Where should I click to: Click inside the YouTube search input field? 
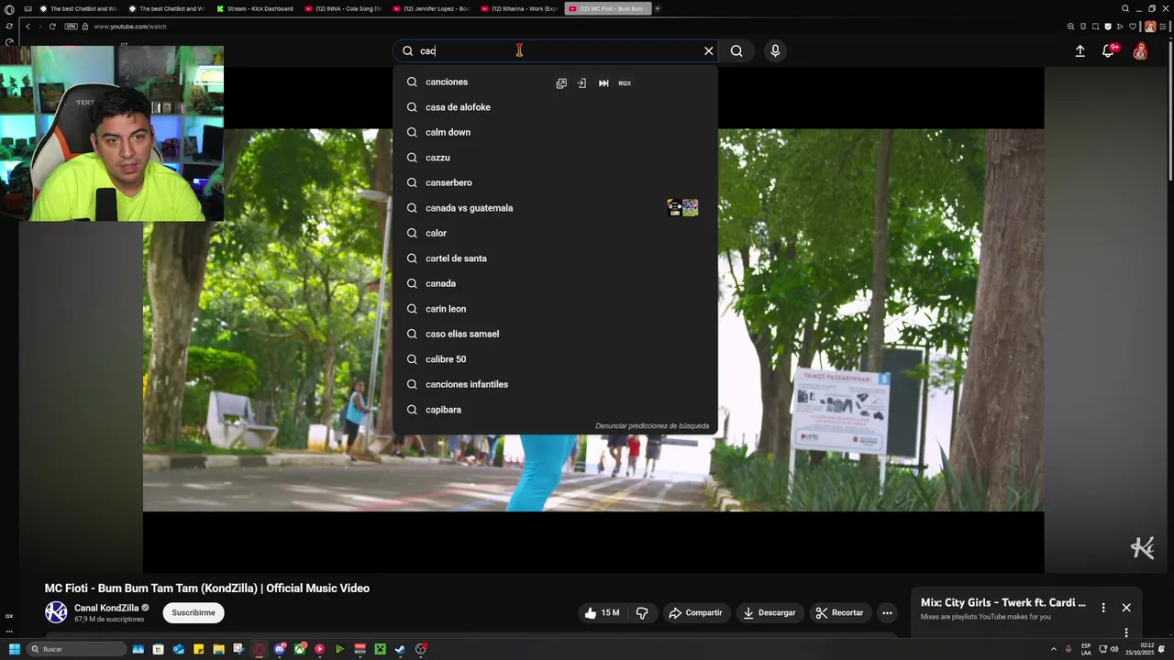click(555, 51)
